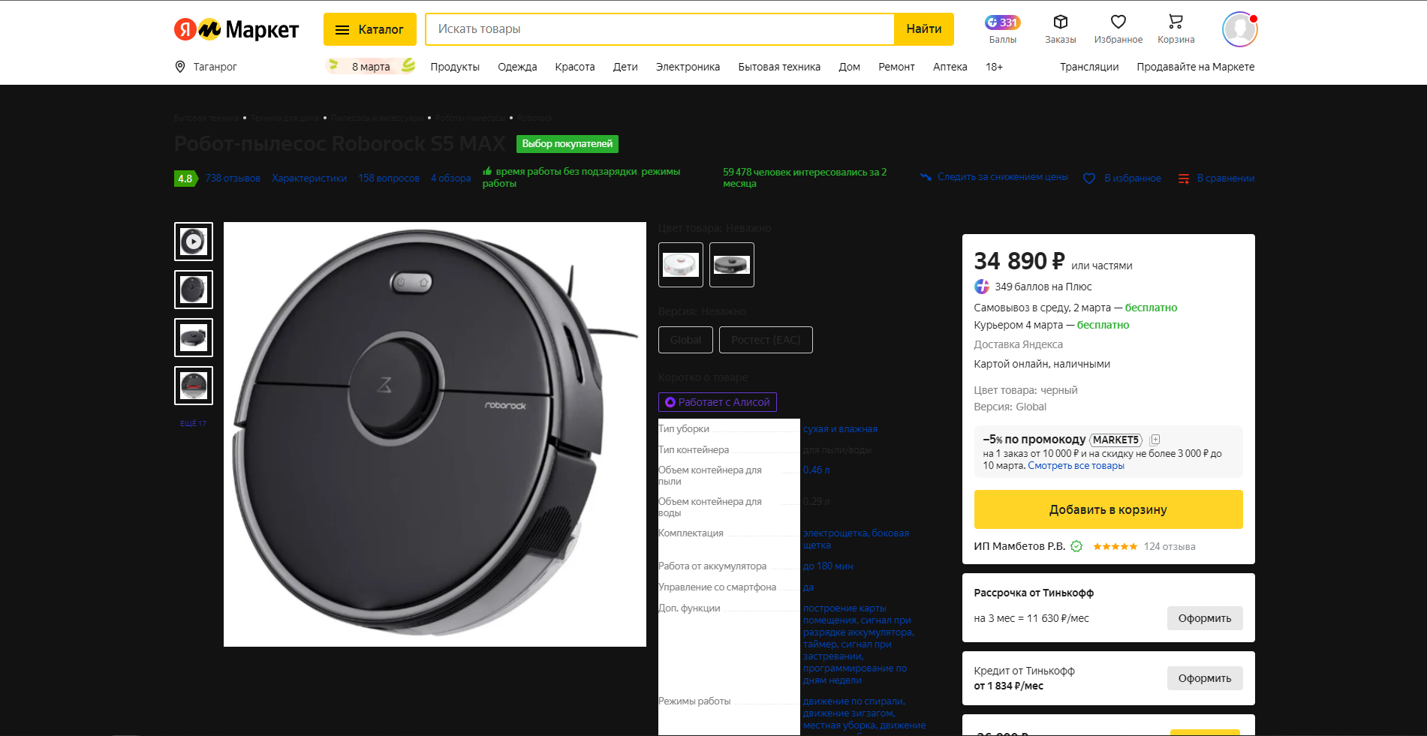Open the 18+ category

[x=994, y=67]
